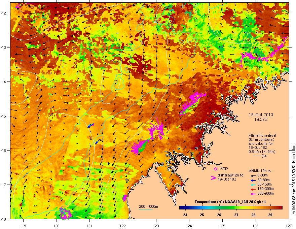
Task: Click the '-14' latitude axis label
Action: [4, 81]
